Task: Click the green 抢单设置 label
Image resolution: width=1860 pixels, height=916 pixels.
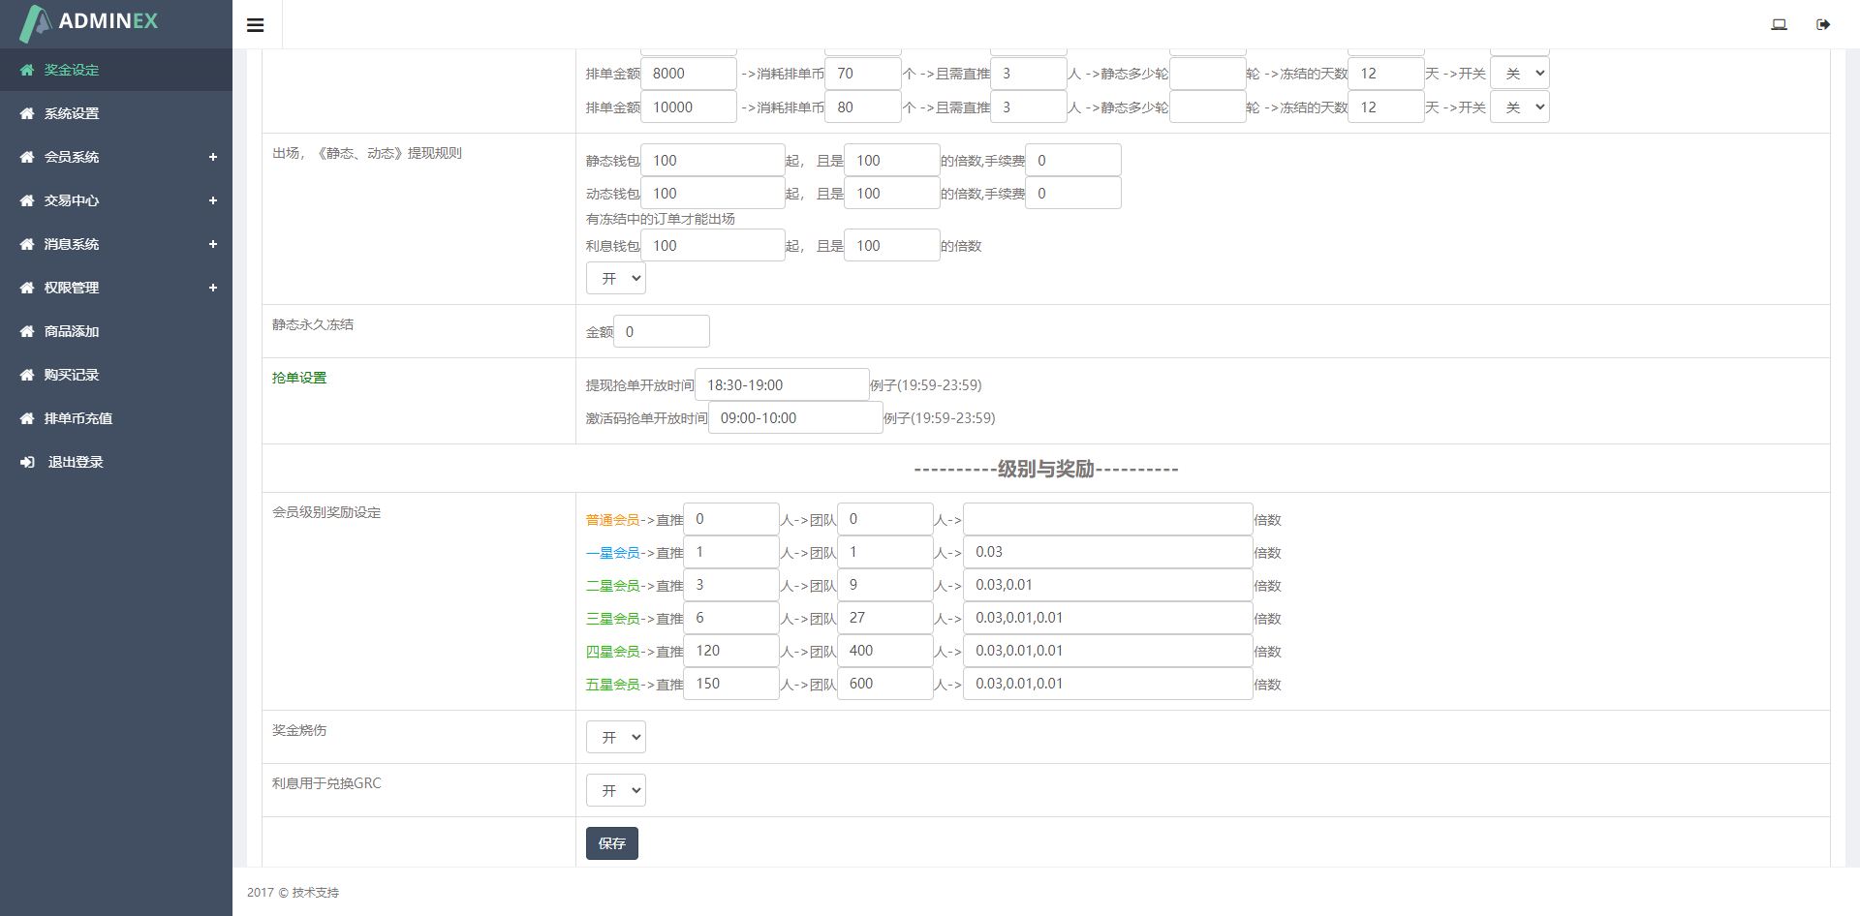Action: (299, 378)
